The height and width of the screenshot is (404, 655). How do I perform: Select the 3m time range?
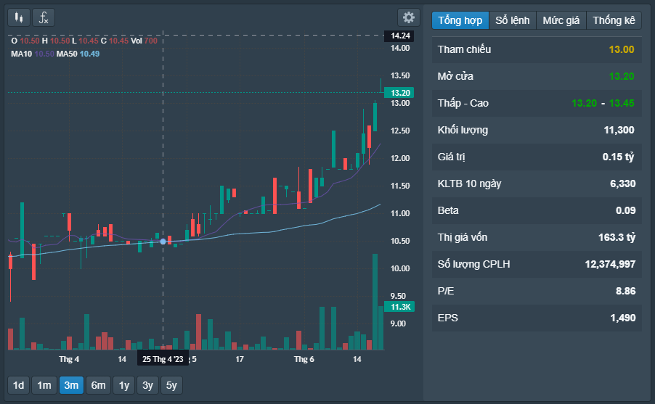pos(71,385)
